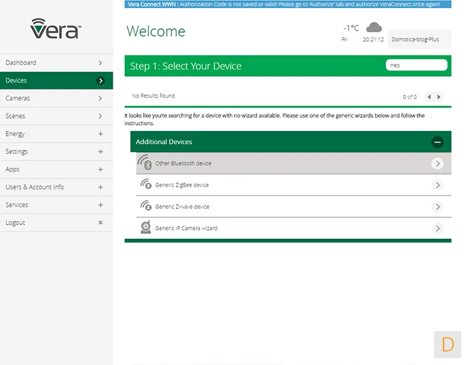Open arrow for Generic IP Camera wizard
The height and width of the screenshot is (365, 468).
(437, 229)
